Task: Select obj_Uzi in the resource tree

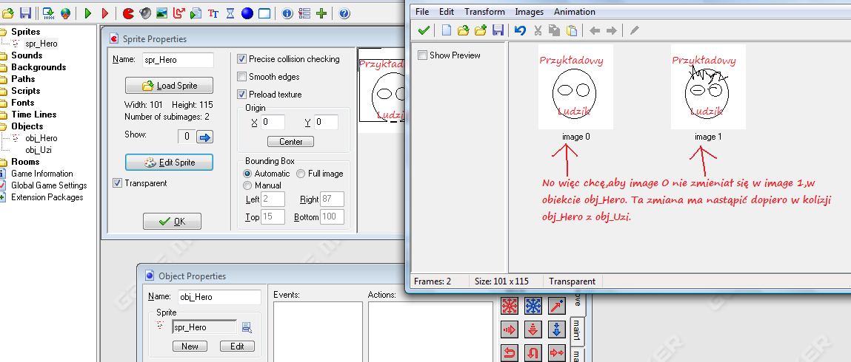Action: 38,150
